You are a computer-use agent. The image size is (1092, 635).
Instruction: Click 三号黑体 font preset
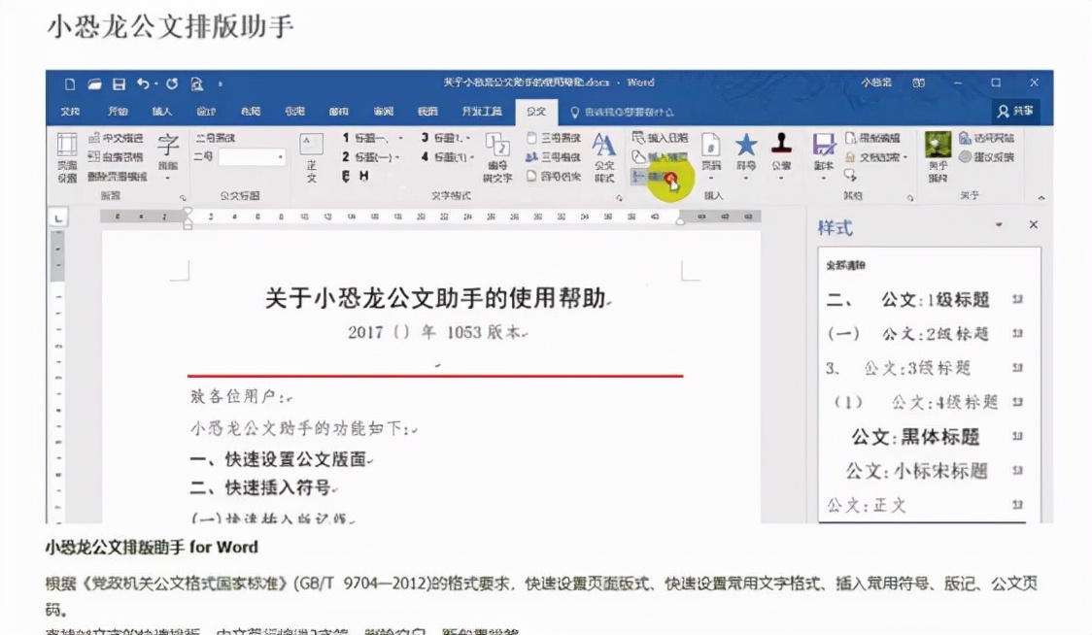554,138
